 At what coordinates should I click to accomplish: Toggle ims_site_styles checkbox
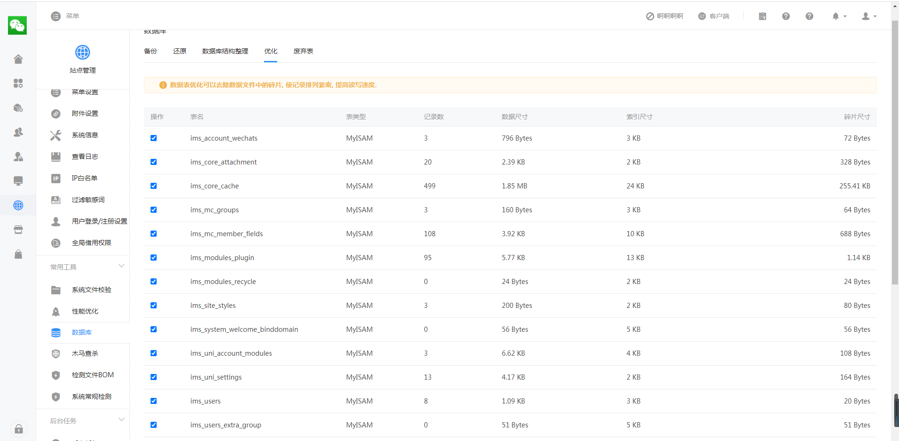click(153, 306)
